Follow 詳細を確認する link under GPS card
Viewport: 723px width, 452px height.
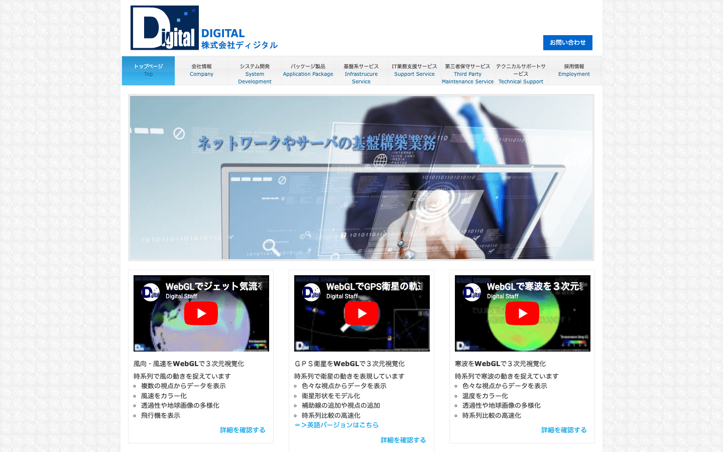403,440
